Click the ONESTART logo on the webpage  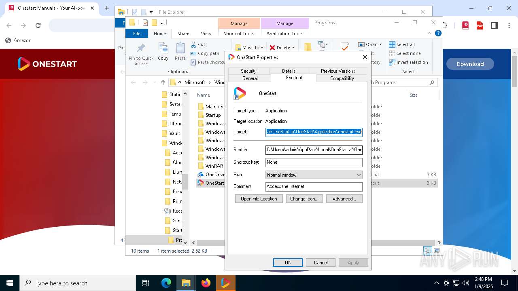(x=47, y=64)
